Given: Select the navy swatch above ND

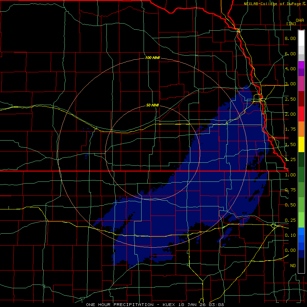Looking at the screenshot, I should 301,254.
